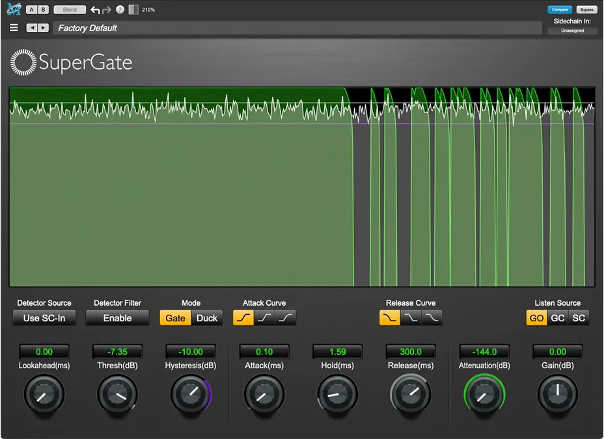Click the Attack value field showing 0.10

264,352
